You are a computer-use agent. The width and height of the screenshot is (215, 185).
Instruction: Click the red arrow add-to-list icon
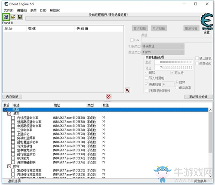tap(127, 90)
